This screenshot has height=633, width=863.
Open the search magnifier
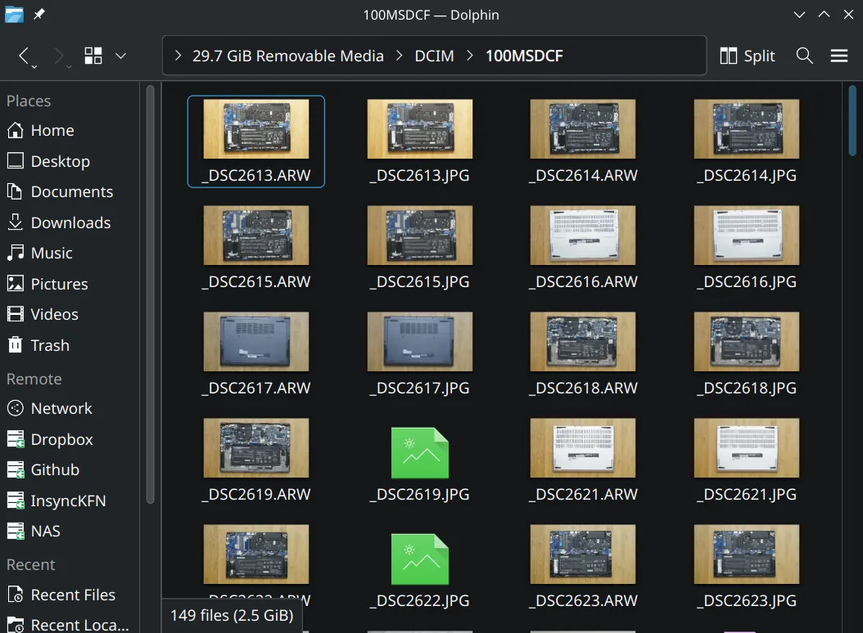[x=804, y=56]
